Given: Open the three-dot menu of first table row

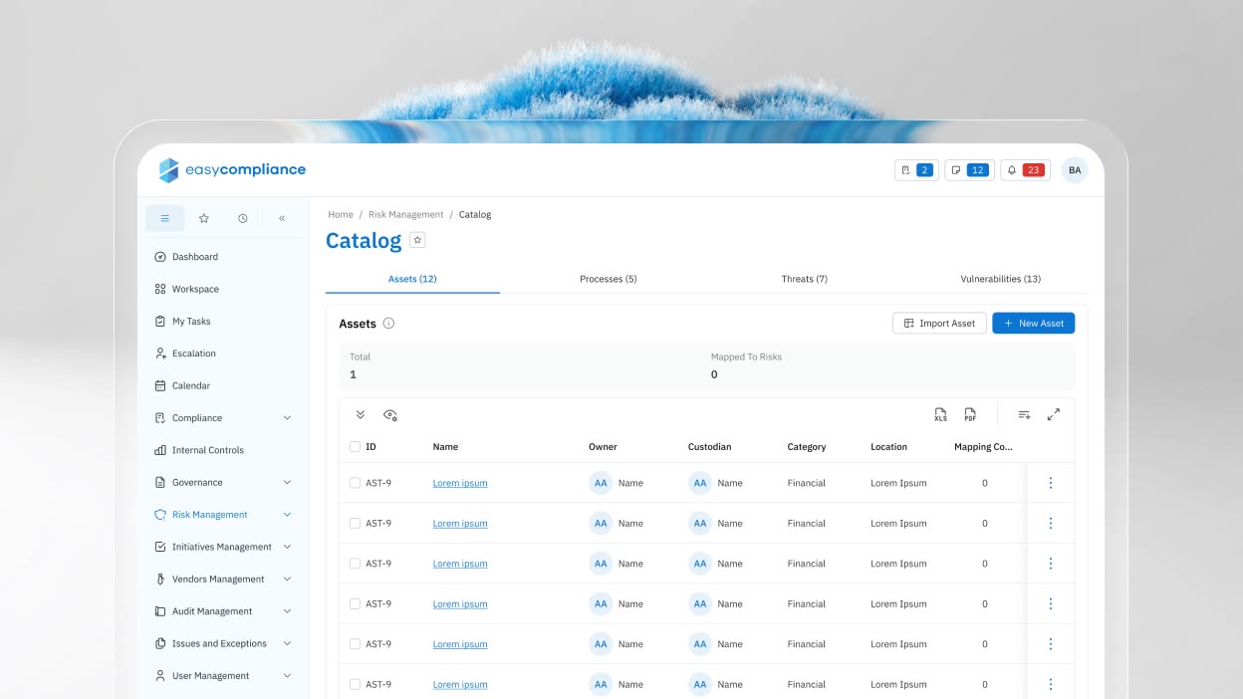Looking at the screenshot, I should coord(1051,483).
